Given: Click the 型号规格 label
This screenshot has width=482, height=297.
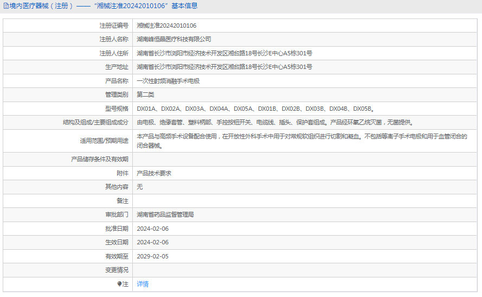Looking at the screenshot, I should [117, 109].
